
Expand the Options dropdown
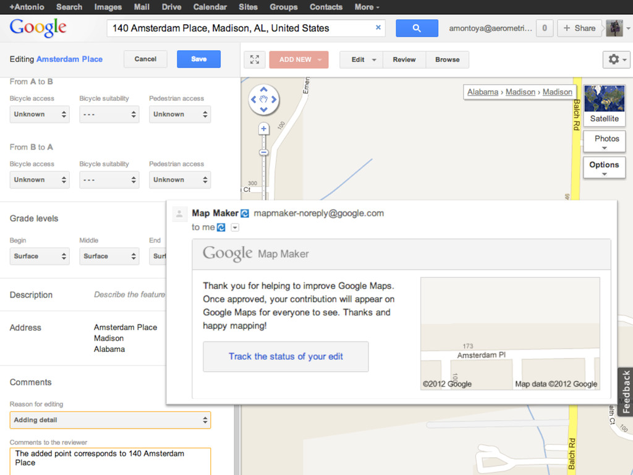[x=605, y=167]
